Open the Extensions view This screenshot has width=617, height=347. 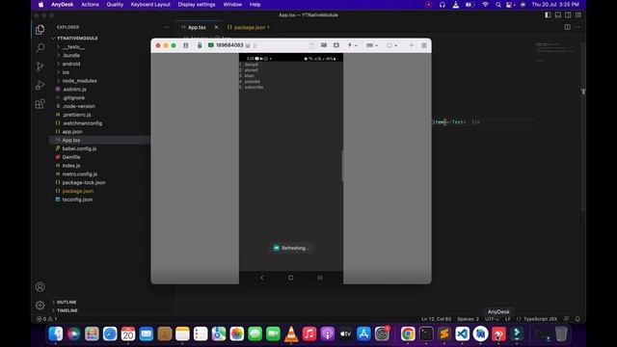point(40,104)
